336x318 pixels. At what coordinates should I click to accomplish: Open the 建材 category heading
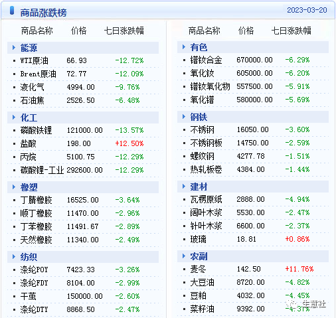tap(199, 187)
